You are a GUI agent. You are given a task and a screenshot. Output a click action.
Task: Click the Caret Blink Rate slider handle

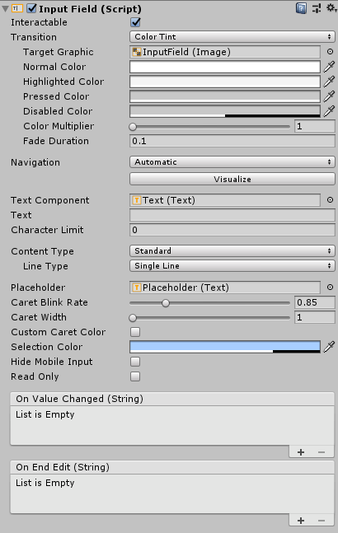166,303
